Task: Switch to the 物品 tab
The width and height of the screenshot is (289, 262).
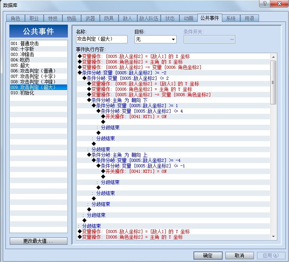Action: point(71,18)
